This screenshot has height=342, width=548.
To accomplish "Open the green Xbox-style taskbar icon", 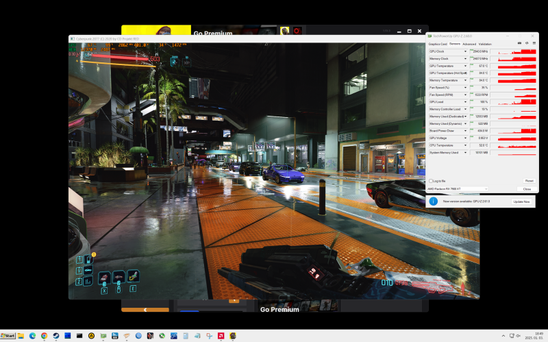I will [x=162, y=336].
